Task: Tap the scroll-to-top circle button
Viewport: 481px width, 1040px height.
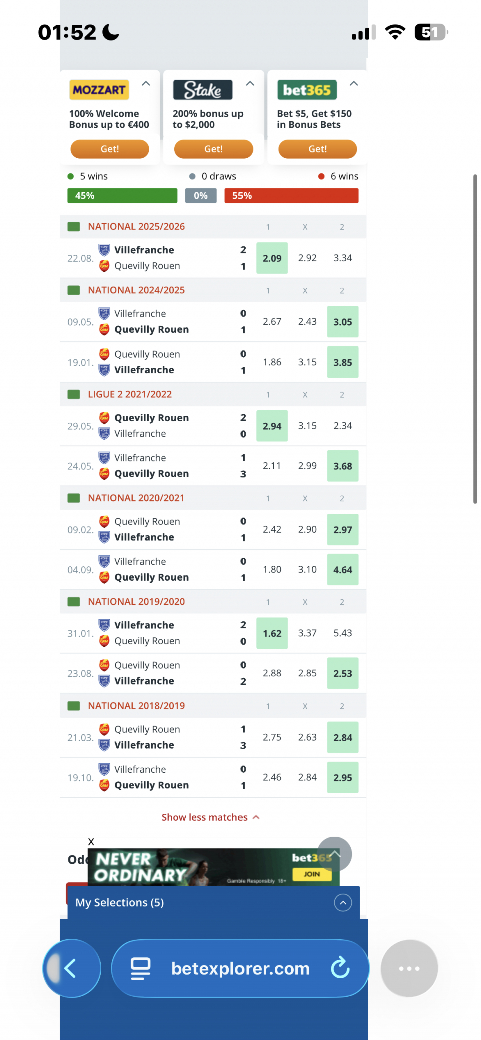Action: click(334, 854)
